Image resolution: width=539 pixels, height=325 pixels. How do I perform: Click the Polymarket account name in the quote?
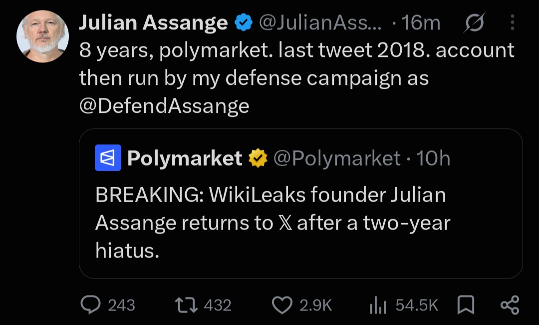click(x=185, y=158)
